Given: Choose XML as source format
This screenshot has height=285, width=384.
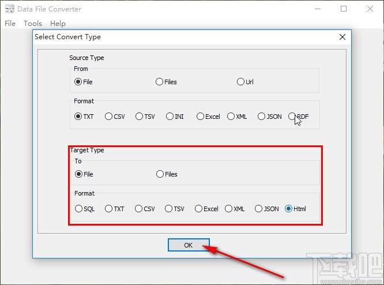Looking at the screenshot, I should tap(237, 117).
